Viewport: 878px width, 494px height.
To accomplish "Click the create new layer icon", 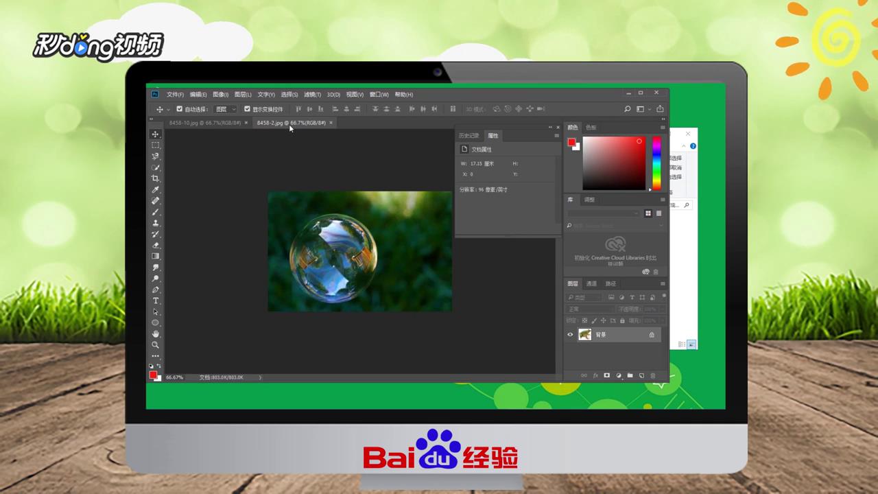I will coord(641,375).
